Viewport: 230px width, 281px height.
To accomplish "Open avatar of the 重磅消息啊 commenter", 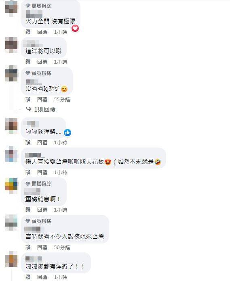I will click(11, 186).
